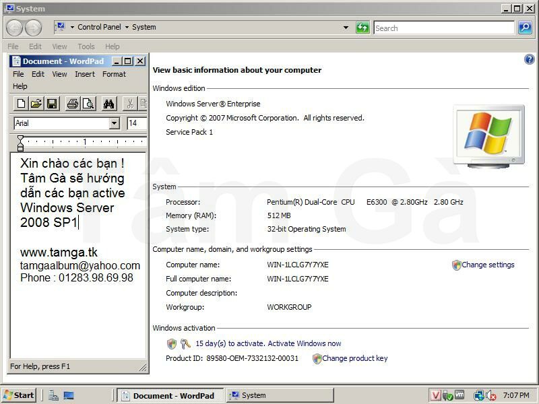
Task: Click the volume speaker tray icon
Action: tap(490, 396)
